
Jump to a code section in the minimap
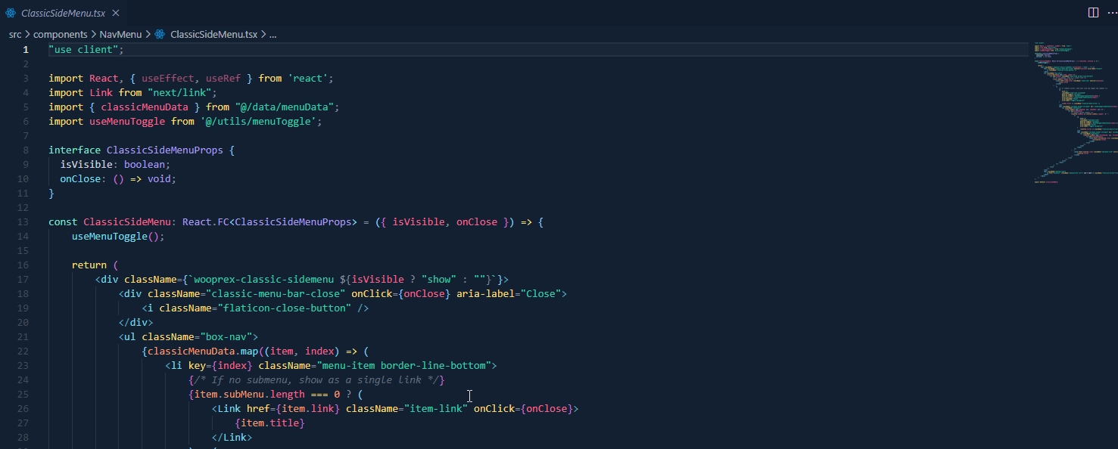(1067, 113)
